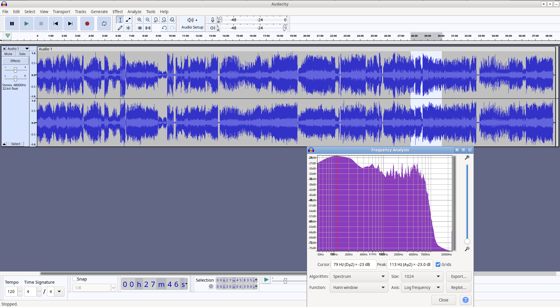Zoom out the frequency plot vertically
Viewport: 560px width, 307px height.
point(467,249)
